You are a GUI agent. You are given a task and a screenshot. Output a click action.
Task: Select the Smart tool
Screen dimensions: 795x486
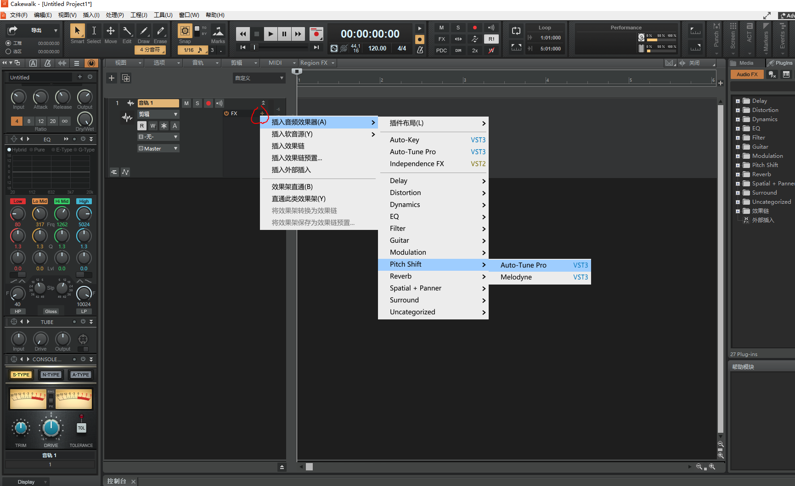point(77,31)
